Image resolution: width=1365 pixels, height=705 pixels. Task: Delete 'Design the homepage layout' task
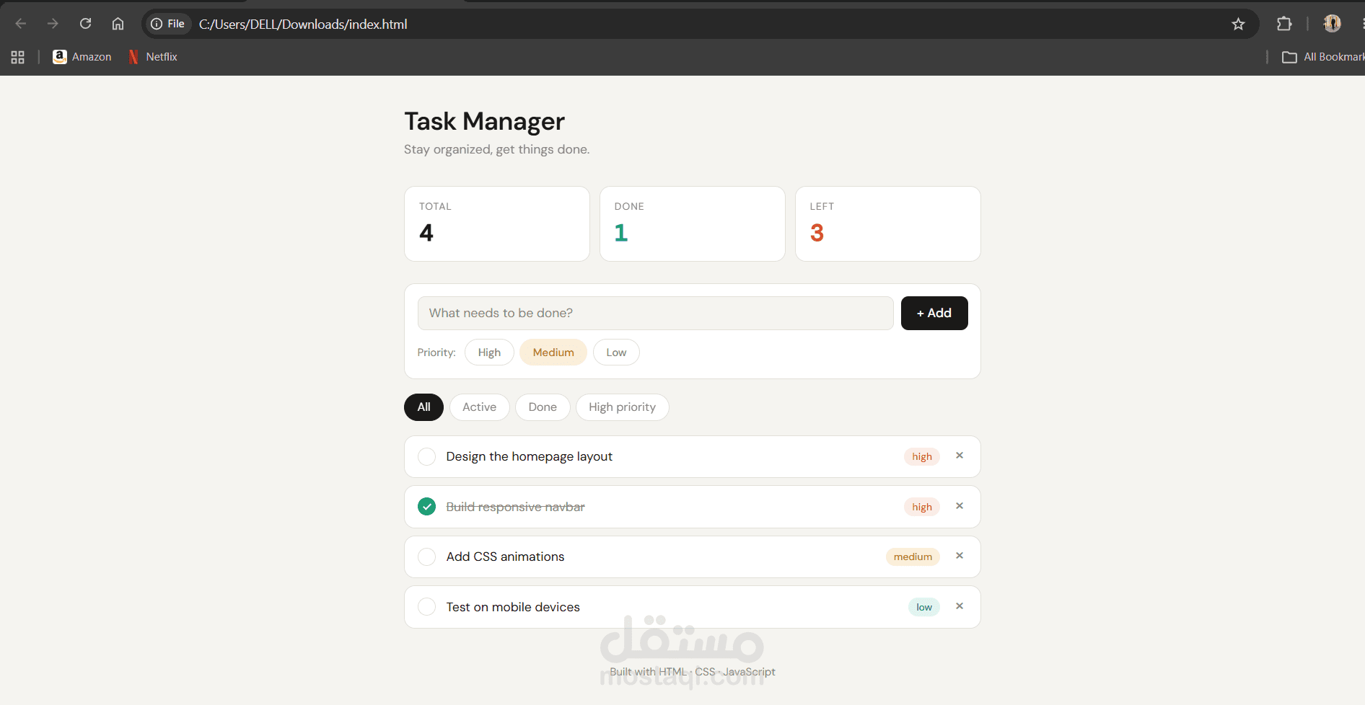click(960, 456)
